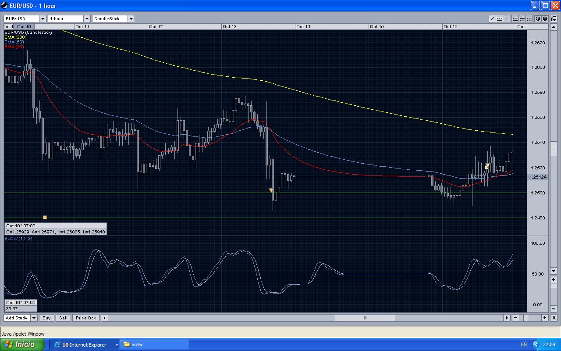561x351 pixels.
Task: Toggle the second octagon grid icon
Action: [x=545, y=19]
